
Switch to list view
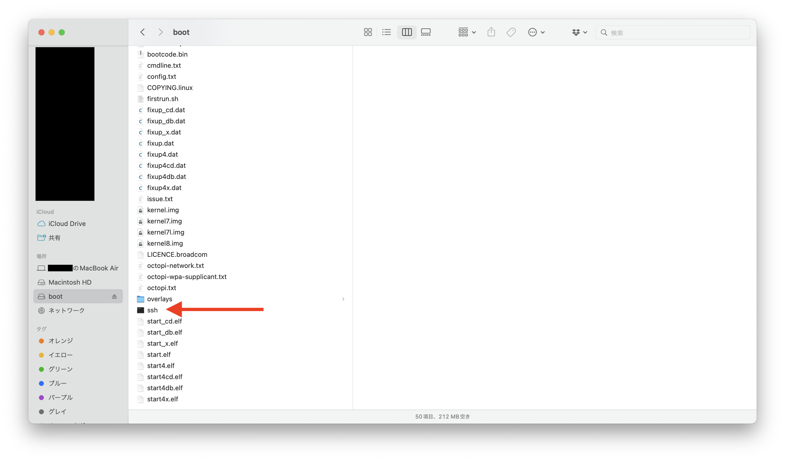(x=387, y=32)
